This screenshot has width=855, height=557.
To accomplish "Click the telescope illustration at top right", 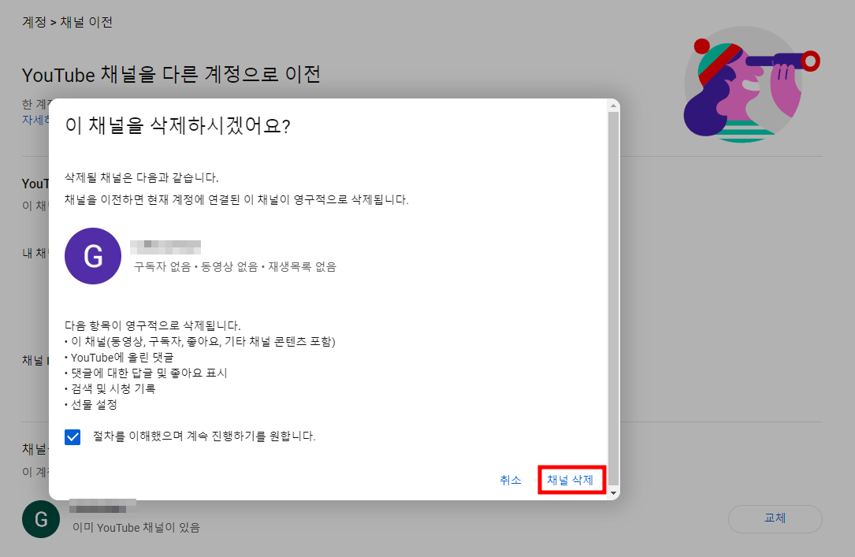I will click(x=752, y=85).
